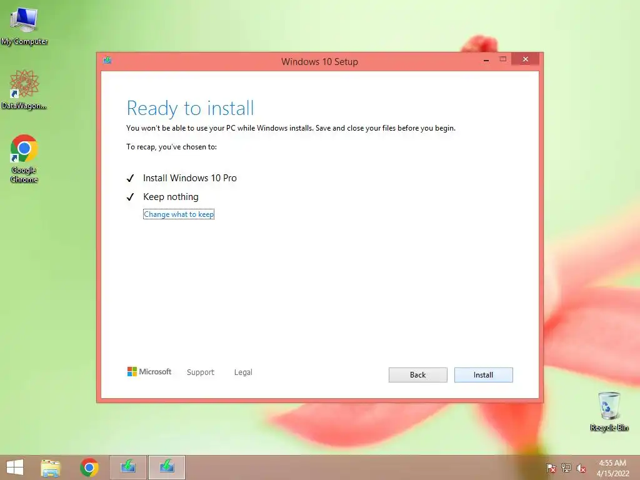Go Back in Windows 10 Setup
This screenshot has width=640, height=480.
417,375
